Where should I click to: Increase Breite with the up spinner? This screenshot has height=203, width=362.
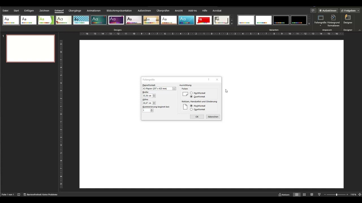click(154, 95)
